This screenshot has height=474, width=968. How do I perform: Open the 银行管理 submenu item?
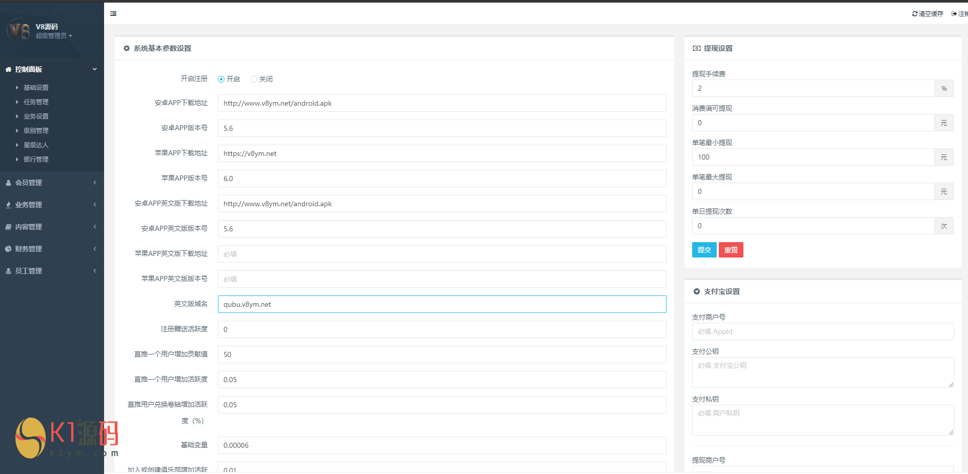(36, 160)
